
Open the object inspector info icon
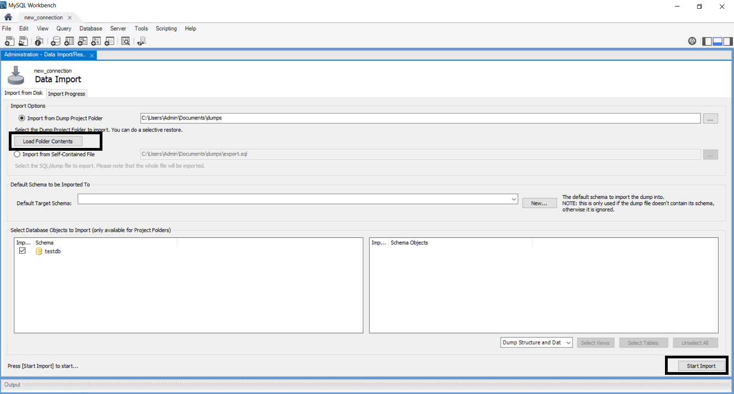pyautogui.click(x=39, y=41)
